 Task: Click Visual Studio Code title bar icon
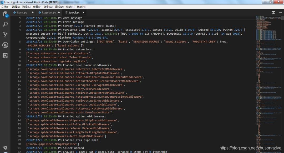pyautogui.click(x=2, y=2)
